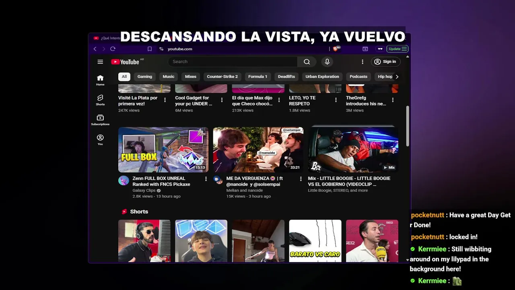
Task: Open the FULL BOX Fortnite thumbnail
Action: point(163,149)
